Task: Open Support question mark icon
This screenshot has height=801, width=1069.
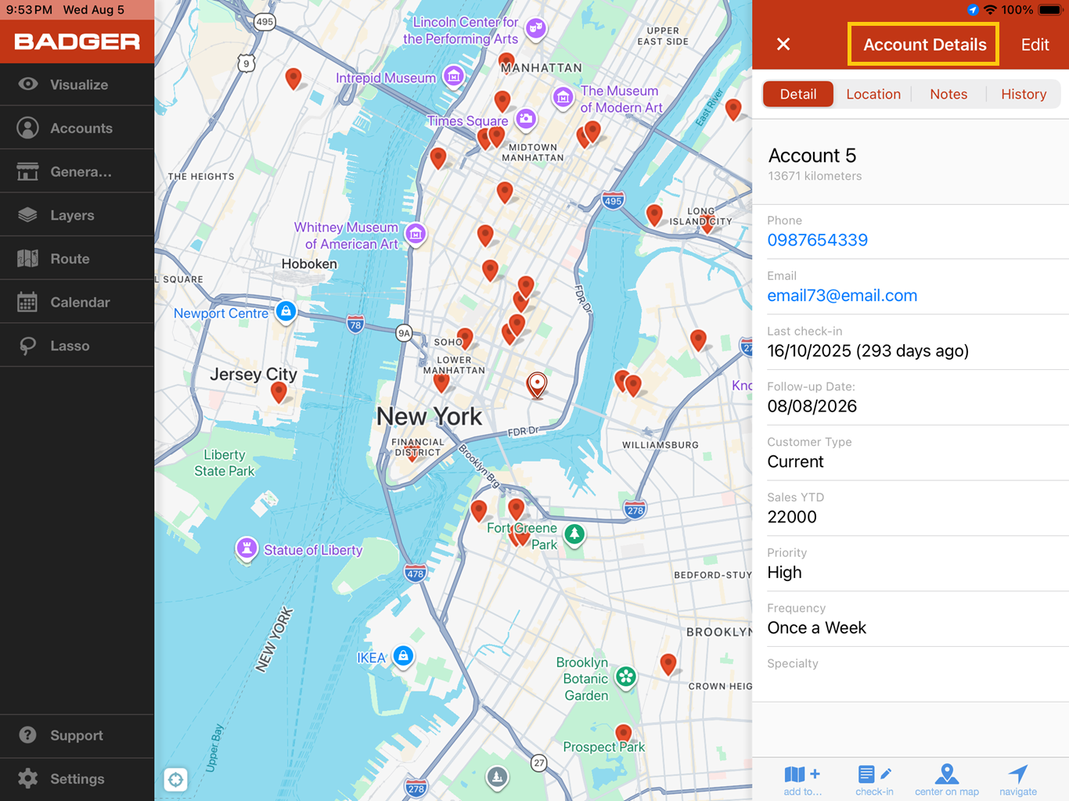Action: (x=28, y=735)
